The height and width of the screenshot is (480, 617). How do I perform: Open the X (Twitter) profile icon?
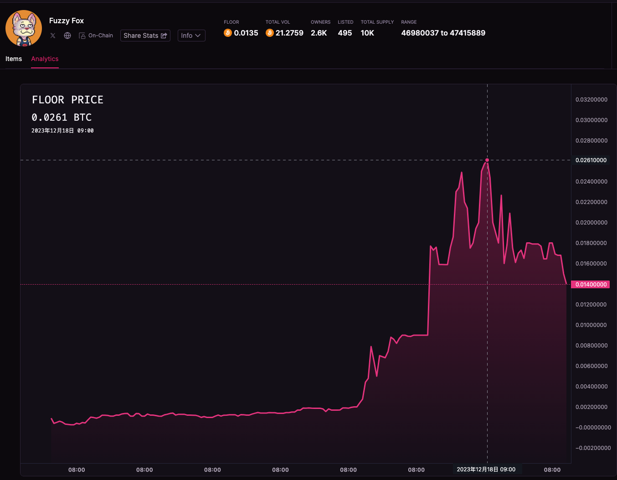(53, 36)
